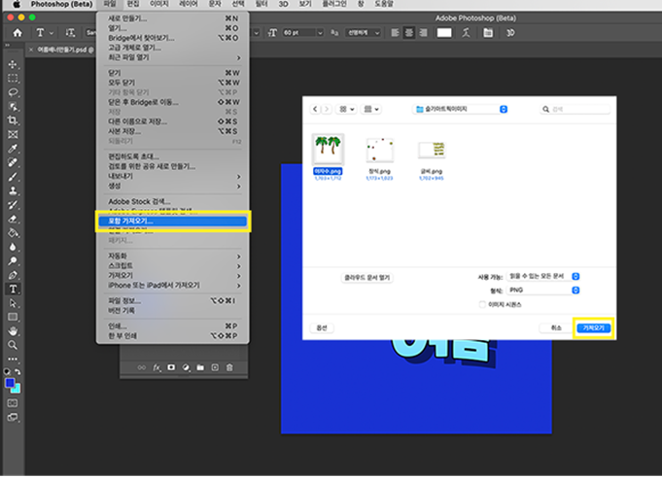
Task: Add a layer mask from Layers panel
Action: point(171,368)
